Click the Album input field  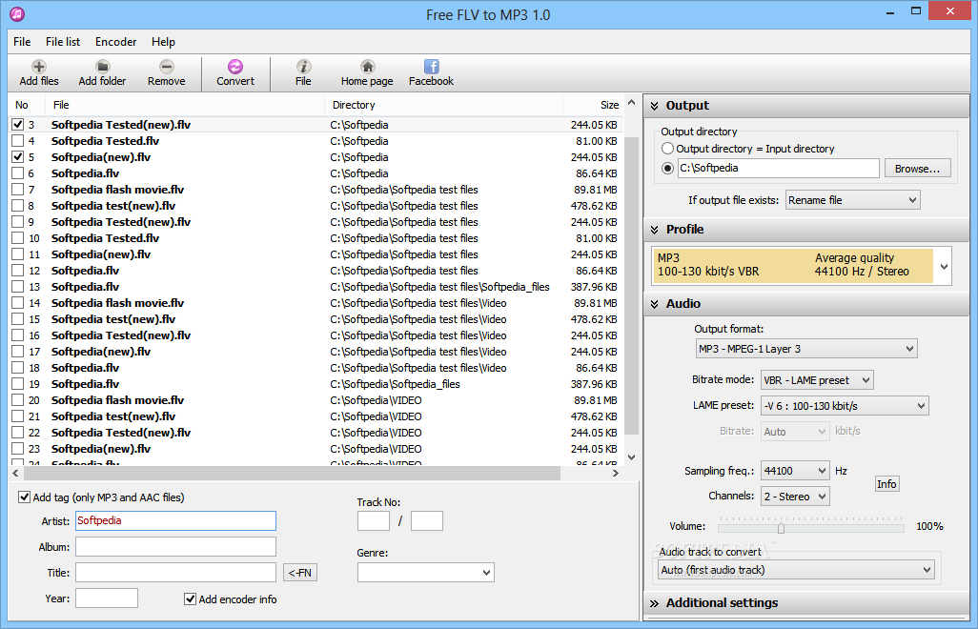point(175,547)
